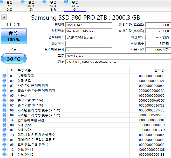Click the 특성 이름 column header
171x158 pixels.
[x=73, y=70]
